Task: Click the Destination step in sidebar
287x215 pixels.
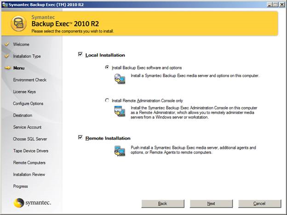Action: click(x=23, y=115)
